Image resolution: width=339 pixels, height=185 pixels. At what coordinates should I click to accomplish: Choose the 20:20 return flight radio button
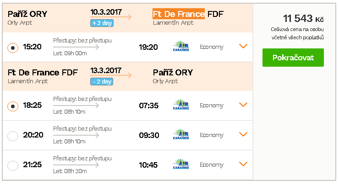(x=13, y=136)
